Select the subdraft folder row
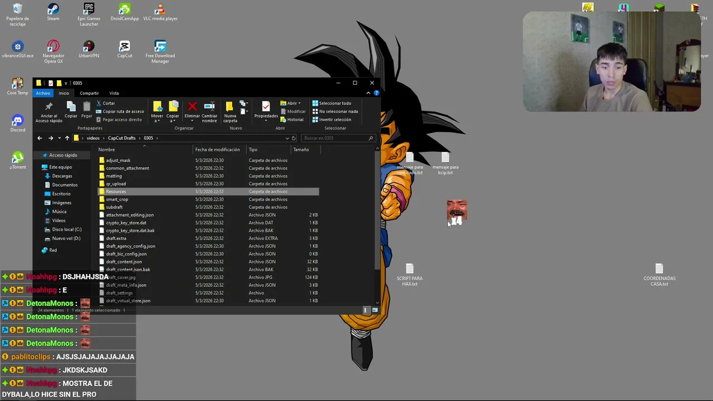The height and width of the screenshot is (401, 713). click(208, 207)
